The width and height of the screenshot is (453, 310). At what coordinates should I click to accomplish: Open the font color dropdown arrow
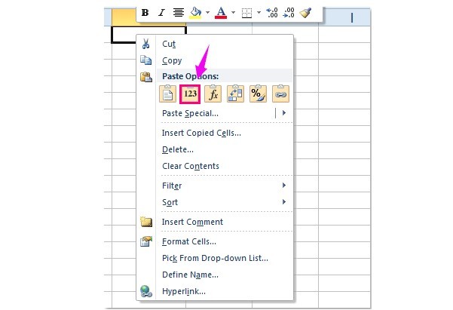point(233,13)
